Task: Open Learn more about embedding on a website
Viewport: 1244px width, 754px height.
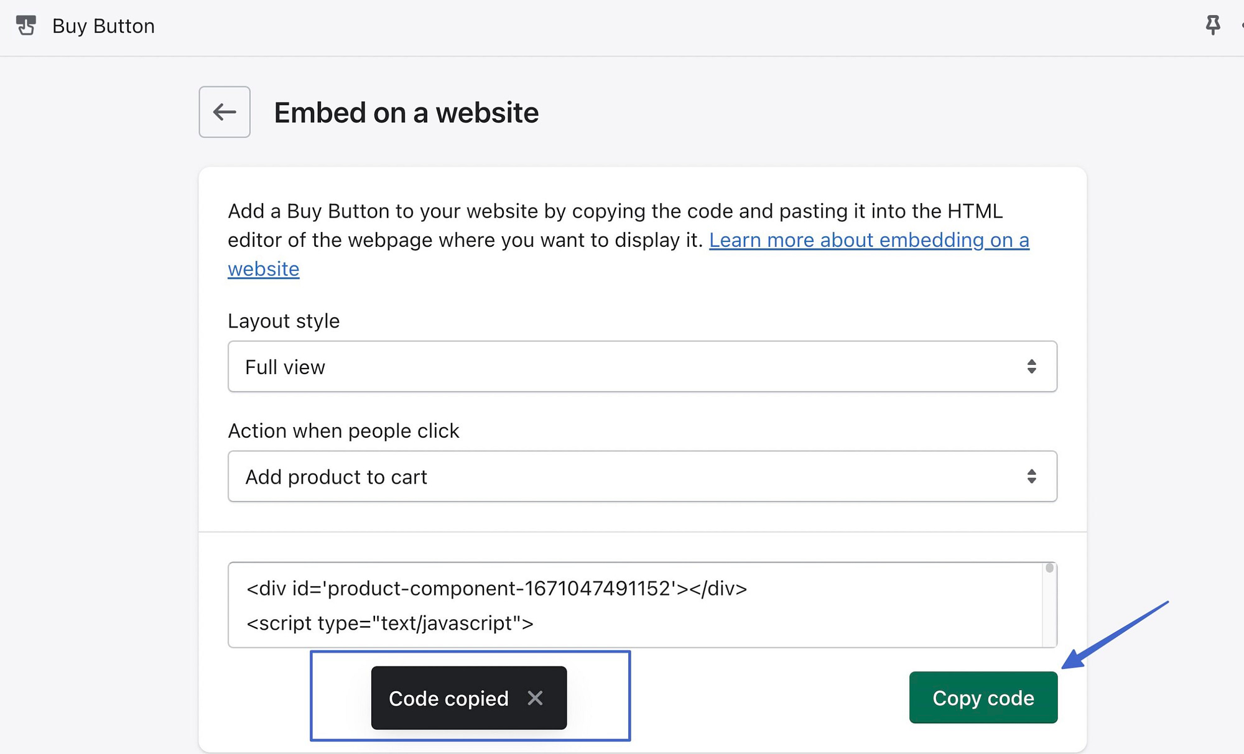Action: pos(869,240)
